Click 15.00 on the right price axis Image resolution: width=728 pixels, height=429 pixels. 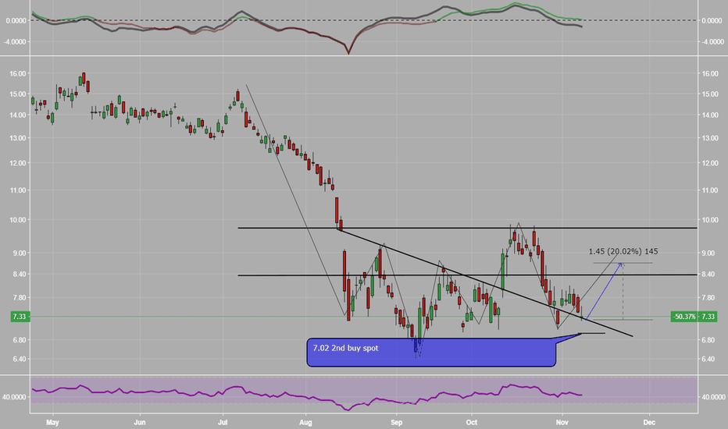click(710, 94)
